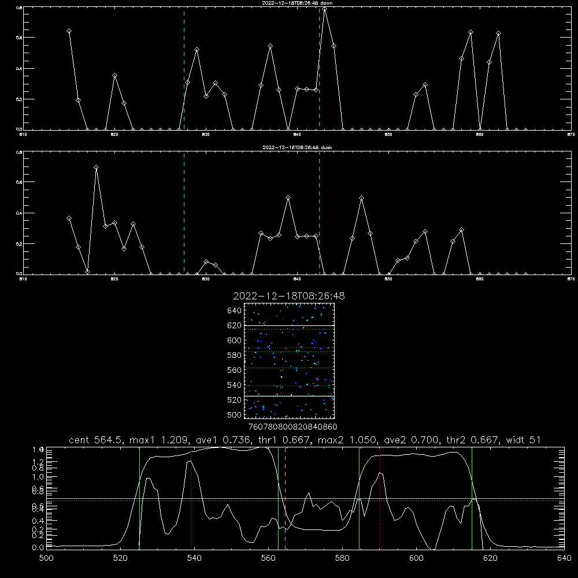Click the right green dashed line in dawn plot
The image size is (578, 578).
pos(319,68)
